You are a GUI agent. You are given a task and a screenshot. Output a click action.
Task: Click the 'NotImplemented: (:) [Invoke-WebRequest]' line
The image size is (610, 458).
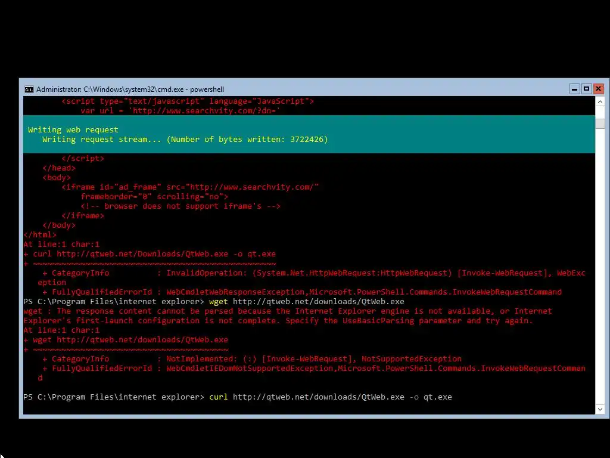252,358
